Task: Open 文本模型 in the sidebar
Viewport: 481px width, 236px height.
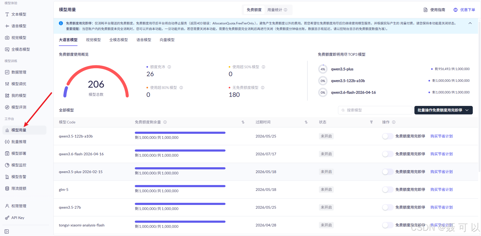Action: 19,14
